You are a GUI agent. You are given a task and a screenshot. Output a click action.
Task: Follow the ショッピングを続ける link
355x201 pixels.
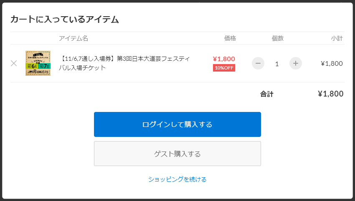(177, 179)
